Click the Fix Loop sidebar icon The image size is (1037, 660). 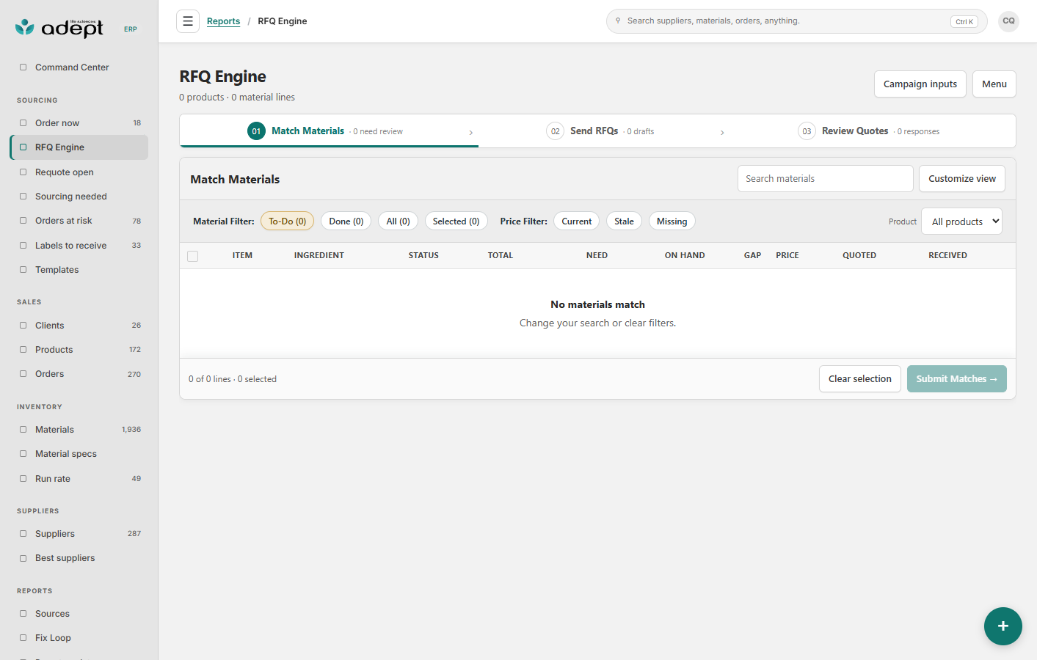[23, 638]
